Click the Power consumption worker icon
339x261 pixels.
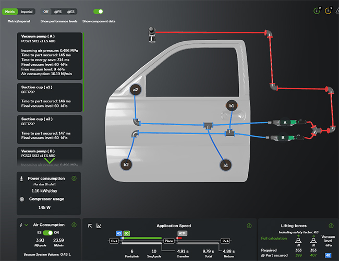21,179
